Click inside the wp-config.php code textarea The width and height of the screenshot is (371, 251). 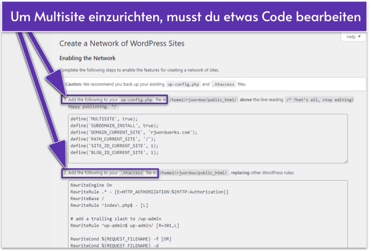pyautogui.click(x=208, y=139)
